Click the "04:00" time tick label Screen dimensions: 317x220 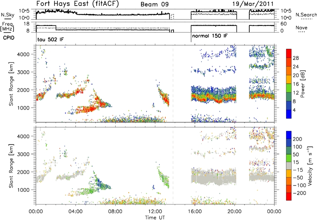[76, 212]
